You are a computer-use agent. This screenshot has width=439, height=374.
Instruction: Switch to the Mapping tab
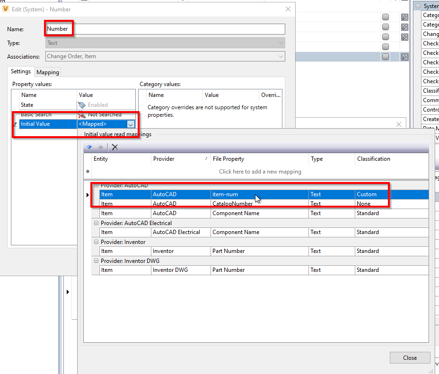point(47,72)
